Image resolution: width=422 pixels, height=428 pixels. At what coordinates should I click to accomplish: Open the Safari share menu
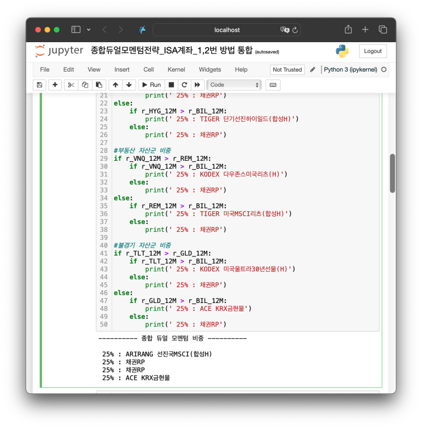click(348, 29)
